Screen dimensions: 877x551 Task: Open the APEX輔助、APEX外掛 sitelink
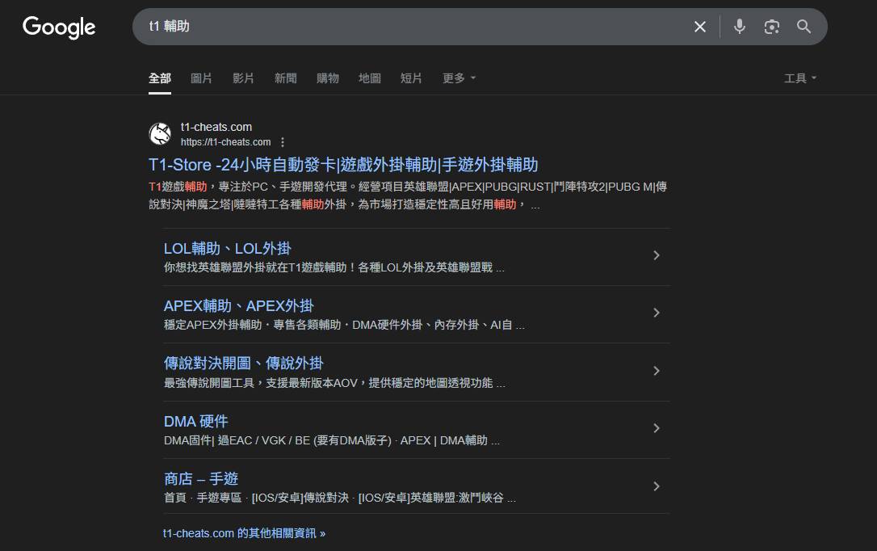click(238, 306)
